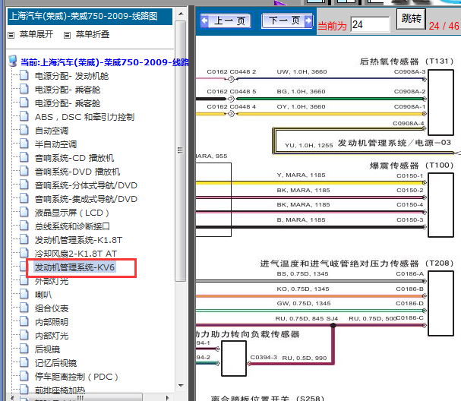Open 自动空调 diagram
Screen dimensions: 461x401
(52, 131)
